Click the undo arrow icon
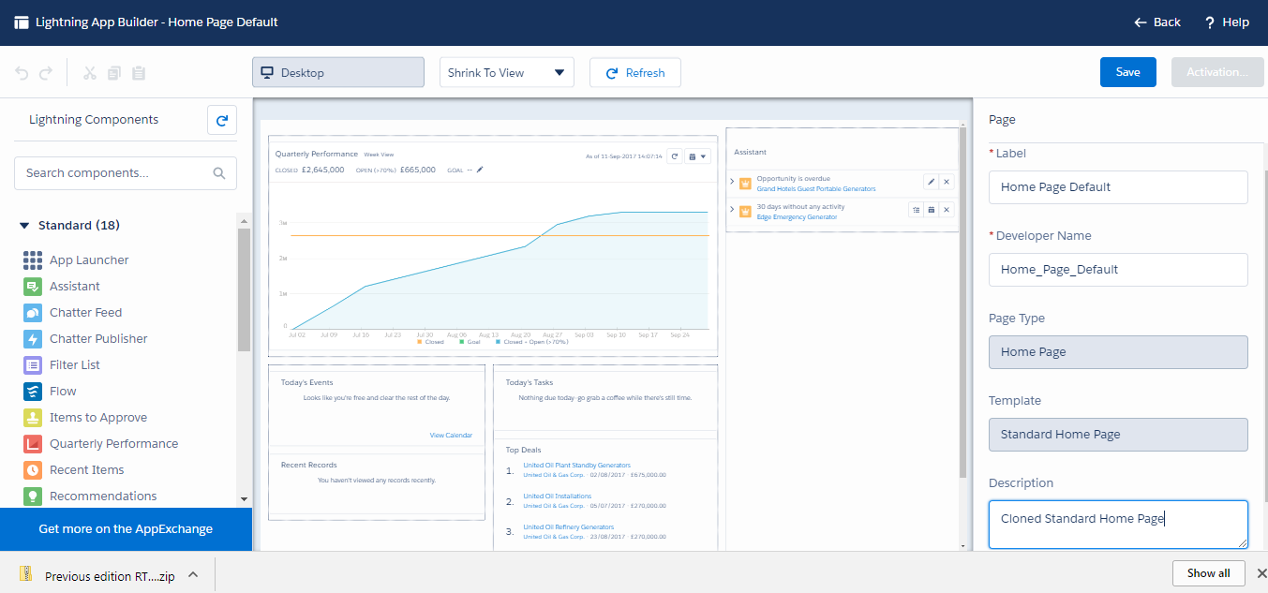 click(22, 72)
